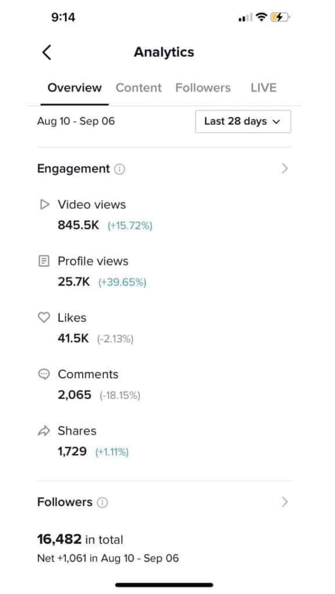Click the Engagement section header

(x=73, y=169)
